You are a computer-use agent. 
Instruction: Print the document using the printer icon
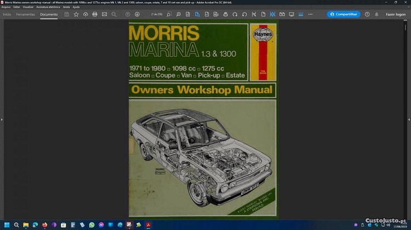(x=95, y=14)
